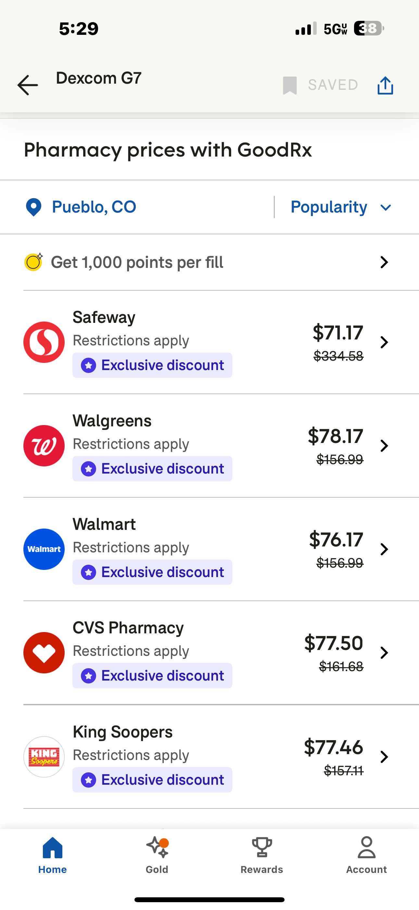Select the Walgreens $78.17 price
Screen dimensions: 419x910
tap(335, 436)
